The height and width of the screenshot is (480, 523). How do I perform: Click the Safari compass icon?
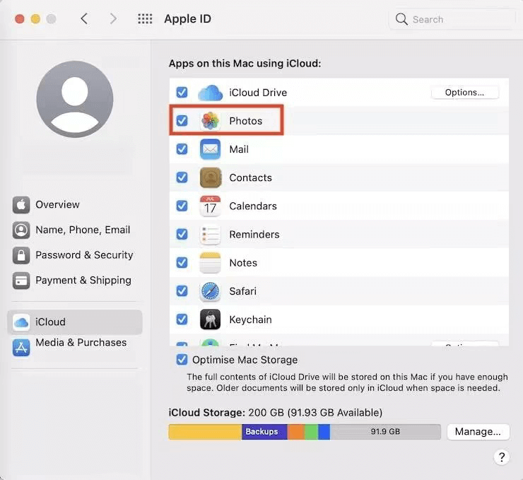(x=210, y=291)
